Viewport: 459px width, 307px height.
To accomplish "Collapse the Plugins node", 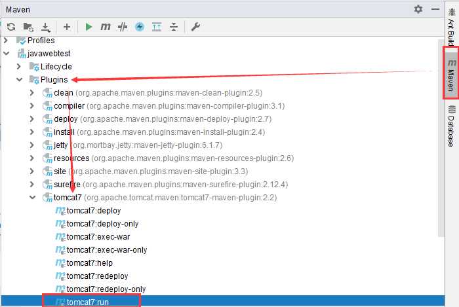I will pyautogui.click(x=19, y=79).
